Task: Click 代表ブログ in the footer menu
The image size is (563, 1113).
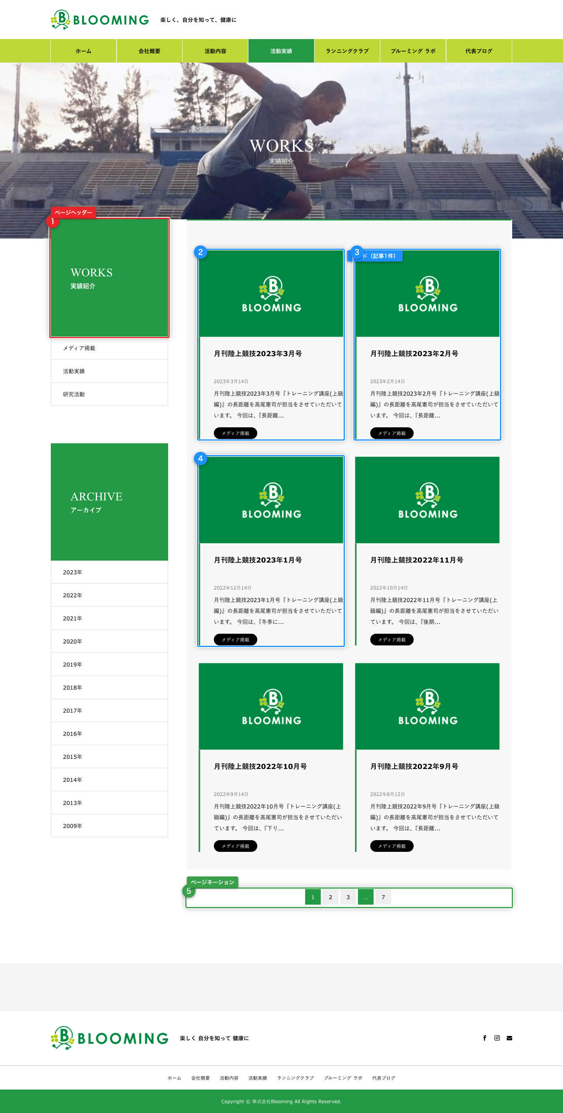Action: pyautogui.click(x=384, y=1078)
